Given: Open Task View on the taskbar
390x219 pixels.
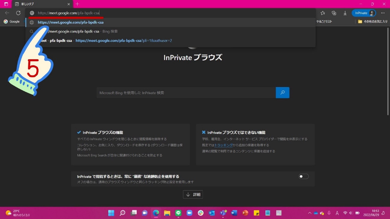Looking at the screenshot, I should tap(134, 213).
